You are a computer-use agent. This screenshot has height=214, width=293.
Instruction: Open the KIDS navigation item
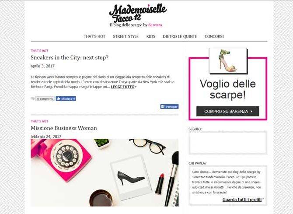[x=151, y=36]
